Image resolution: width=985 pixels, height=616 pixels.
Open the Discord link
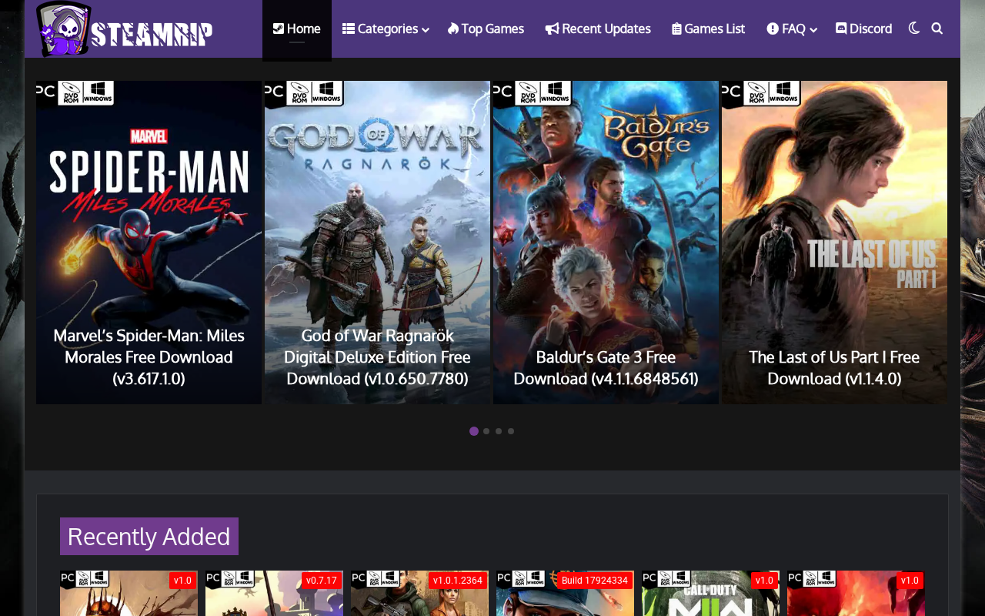[863, 29]
